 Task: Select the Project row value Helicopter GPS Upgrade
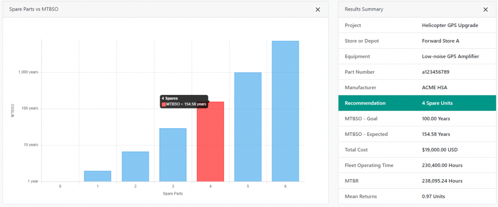coord(450,25)
